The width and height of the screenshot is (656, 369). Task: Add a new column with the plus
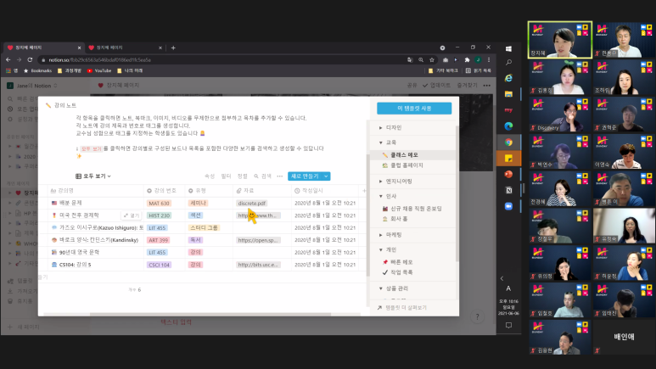364,191
